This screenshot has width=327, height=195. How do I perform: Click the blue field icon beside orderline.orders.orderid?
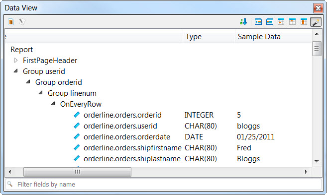click(x=77, y=115)
